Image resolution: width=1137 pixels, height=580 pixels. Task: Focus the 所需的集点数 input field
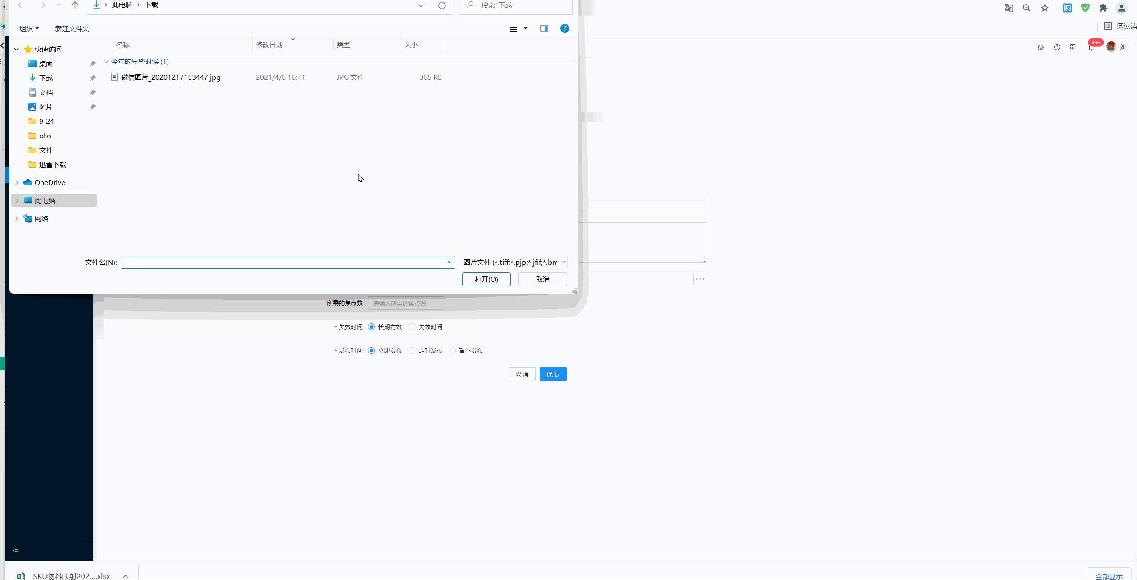point(406,303)
